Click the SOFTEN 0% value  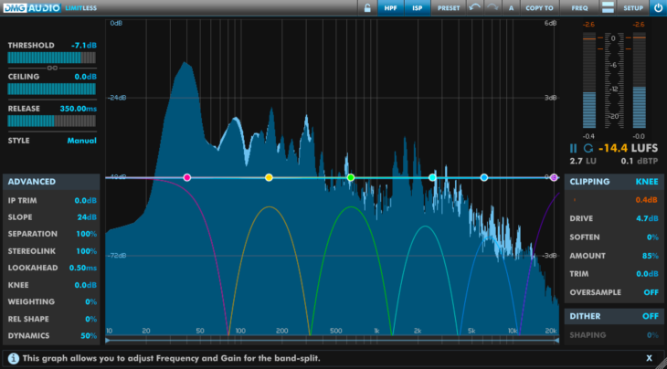click(652, 237)
